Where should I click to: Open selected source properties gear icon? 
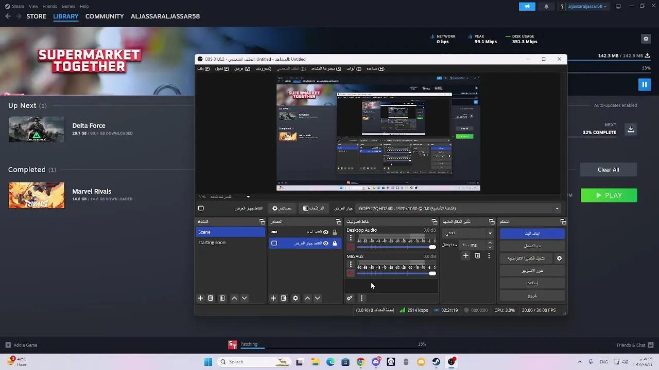296,298
